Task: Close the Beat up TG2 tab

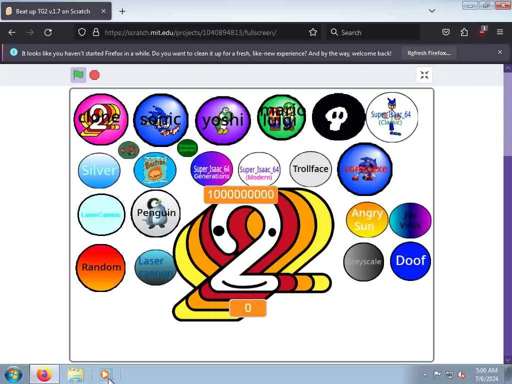Action: click(103, 11)
